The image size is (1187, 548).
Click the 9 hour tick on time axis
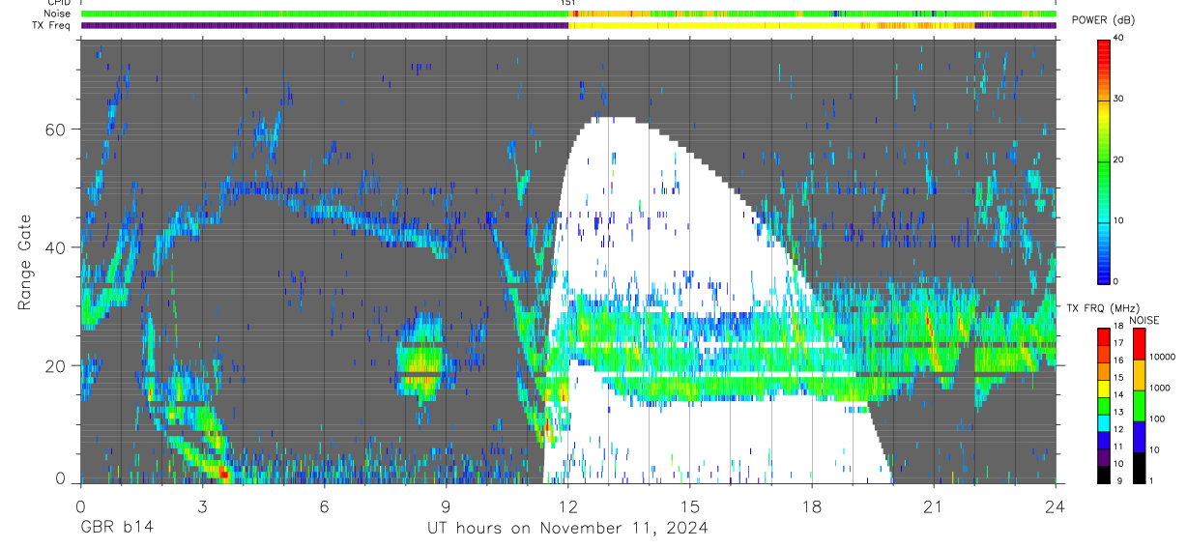pos(446,505)
